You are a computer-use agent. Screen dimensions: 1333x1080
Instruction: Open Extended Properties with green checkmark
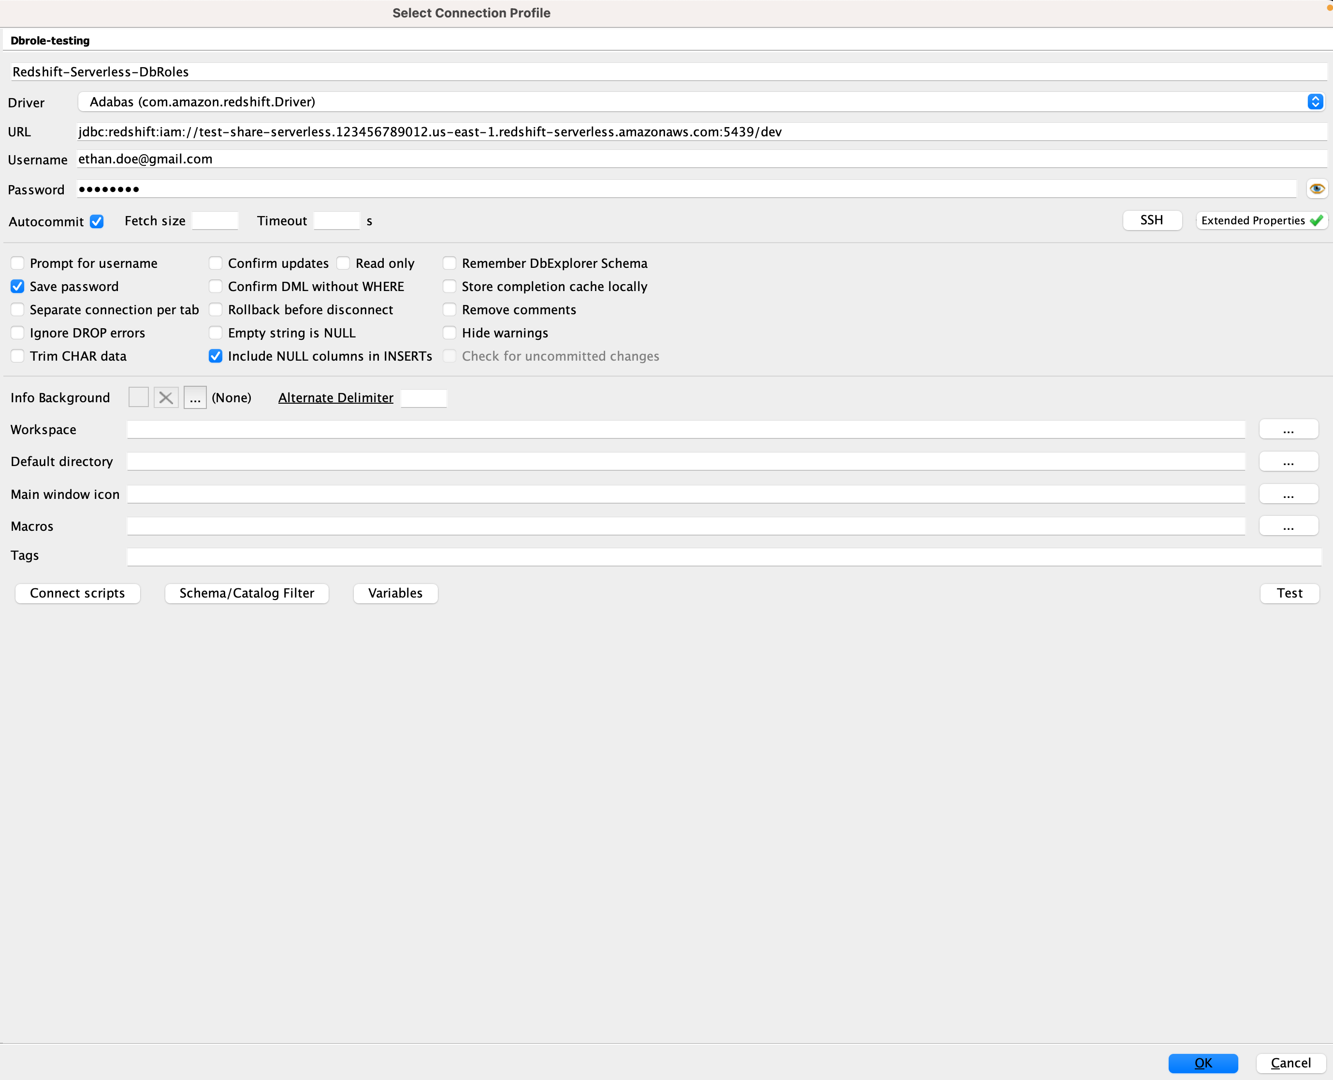(1261, 221)
